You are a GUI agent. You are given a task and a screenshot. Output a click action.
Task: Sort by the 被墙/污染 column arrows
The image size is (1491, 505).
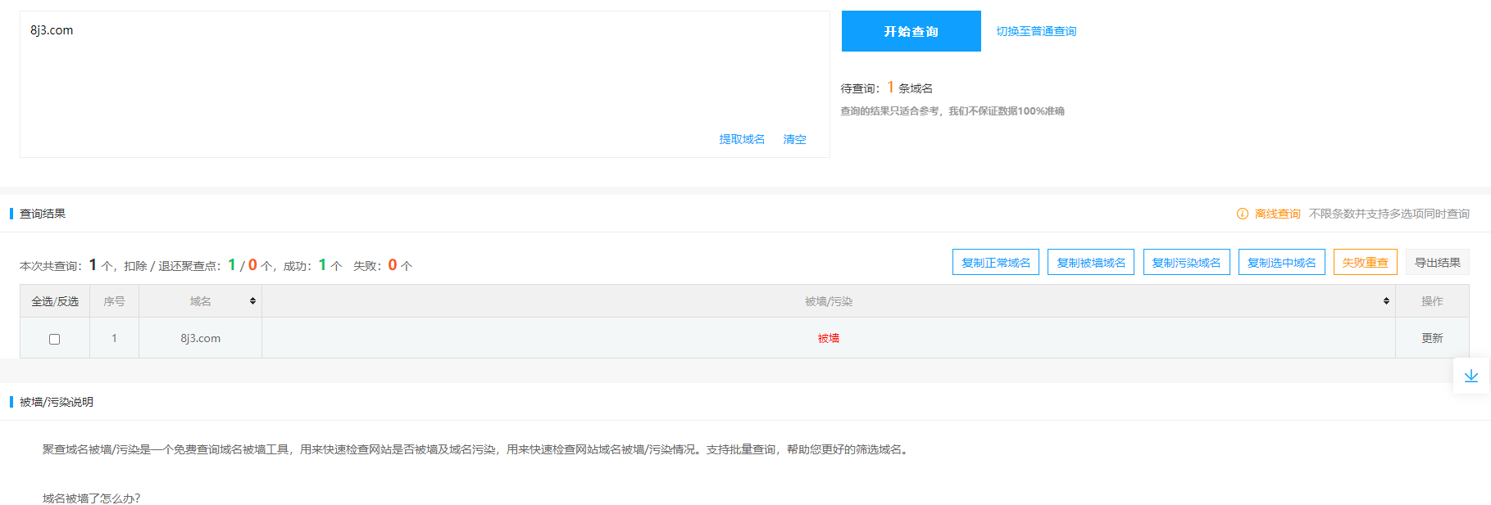pyautogui.click(x=1386, y=301)
